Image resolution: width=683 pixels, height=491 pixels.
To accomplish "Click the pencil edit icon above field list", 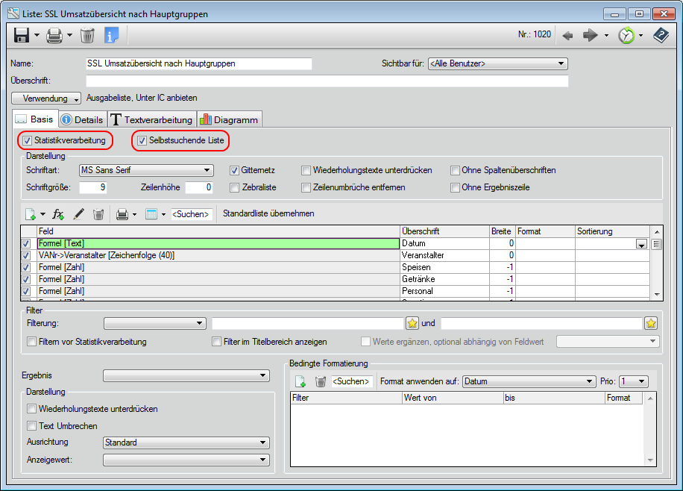I will [78, 214].
